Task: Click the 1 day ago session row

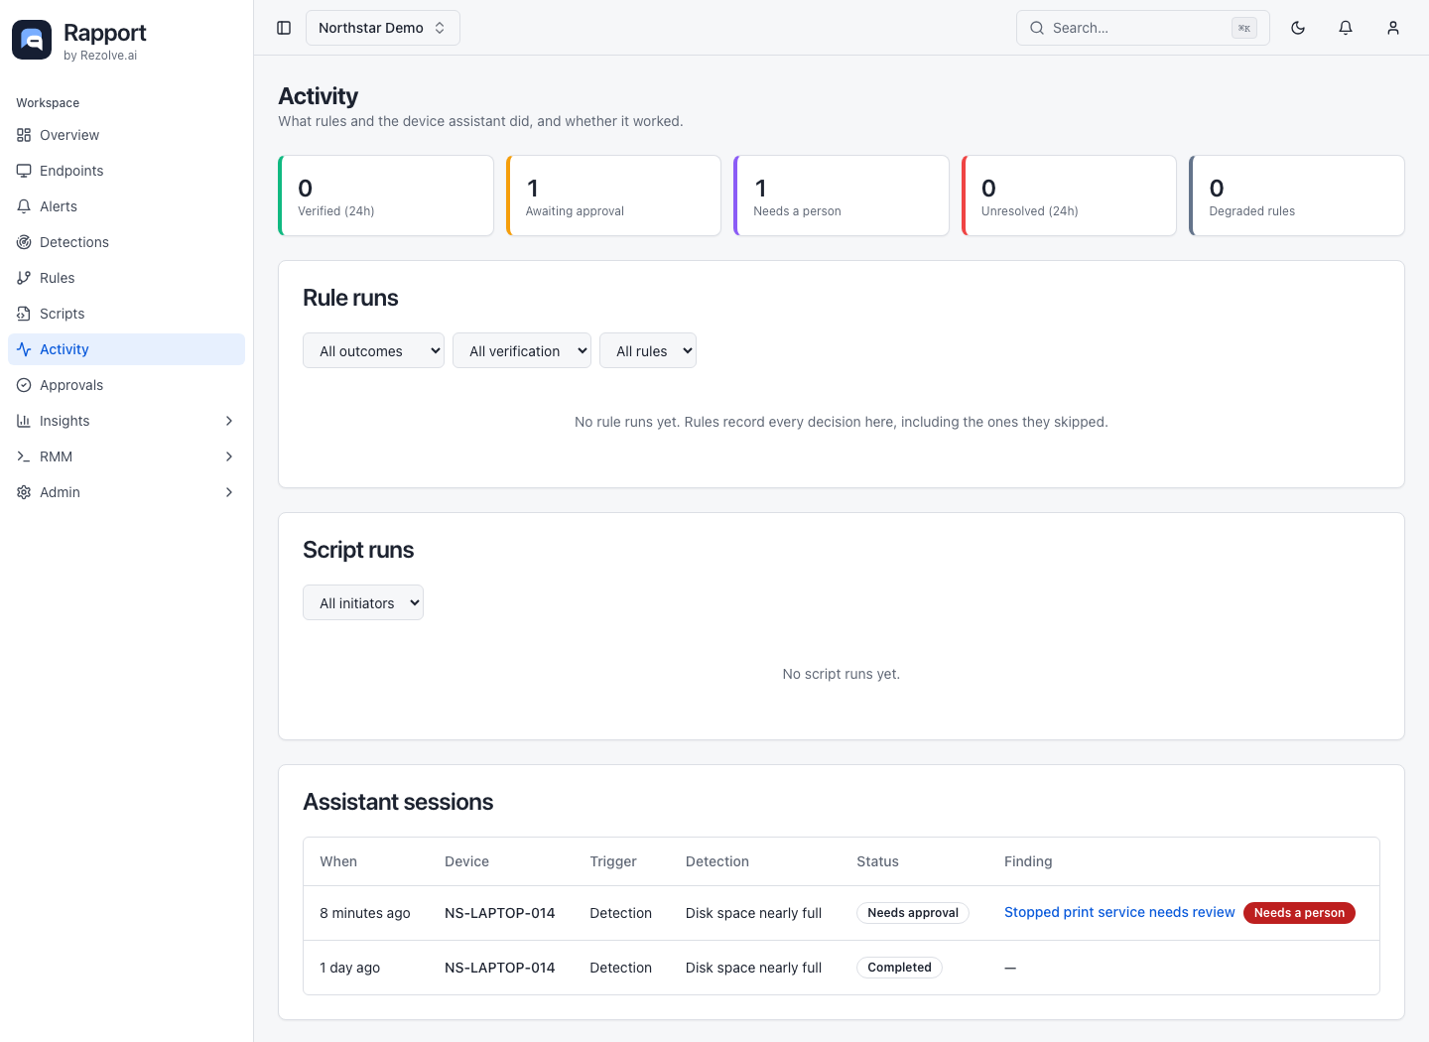Action: click(x=842, y=968)
